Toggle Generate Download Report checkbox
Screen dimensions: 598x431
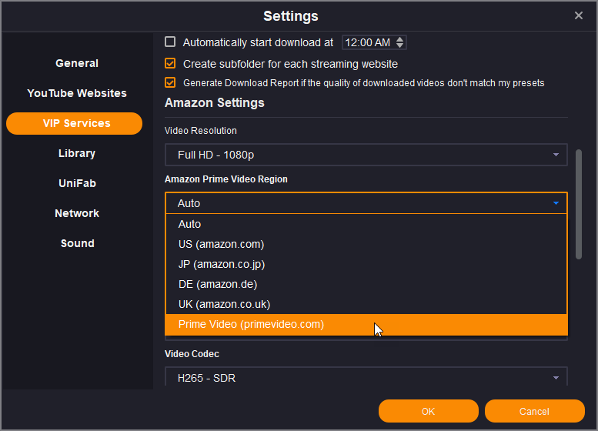[x=170, y=82]
